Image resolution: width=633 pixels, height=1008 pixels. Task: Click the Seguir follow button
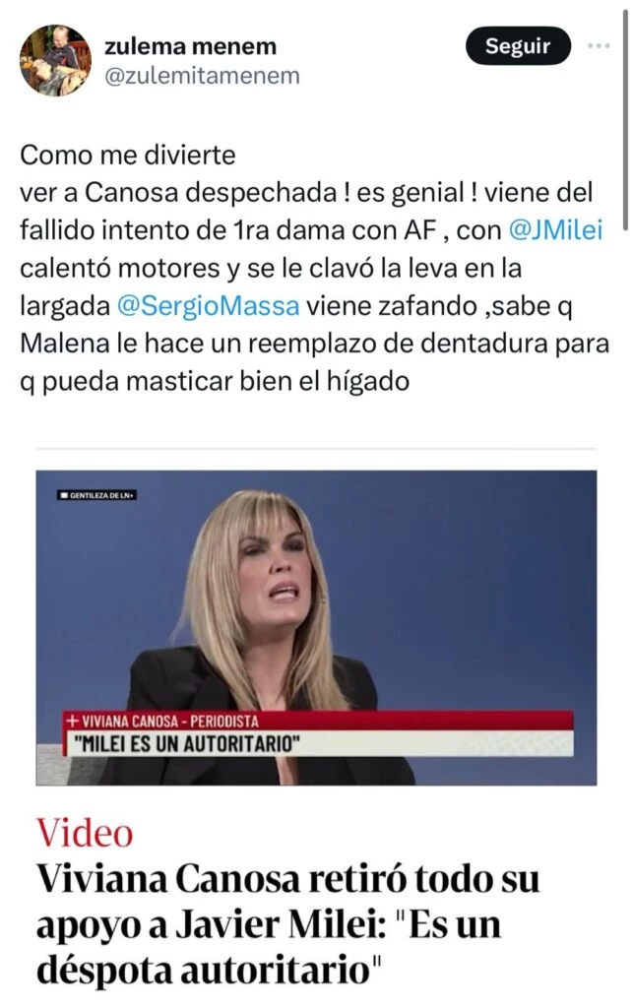(x=518, y=46)
